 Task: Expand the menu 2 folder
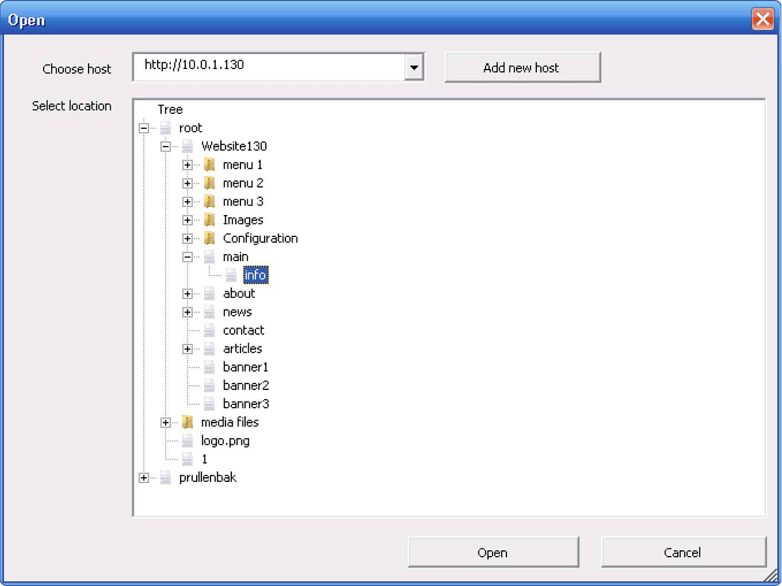pyautogui.click(x=188, y=184)
